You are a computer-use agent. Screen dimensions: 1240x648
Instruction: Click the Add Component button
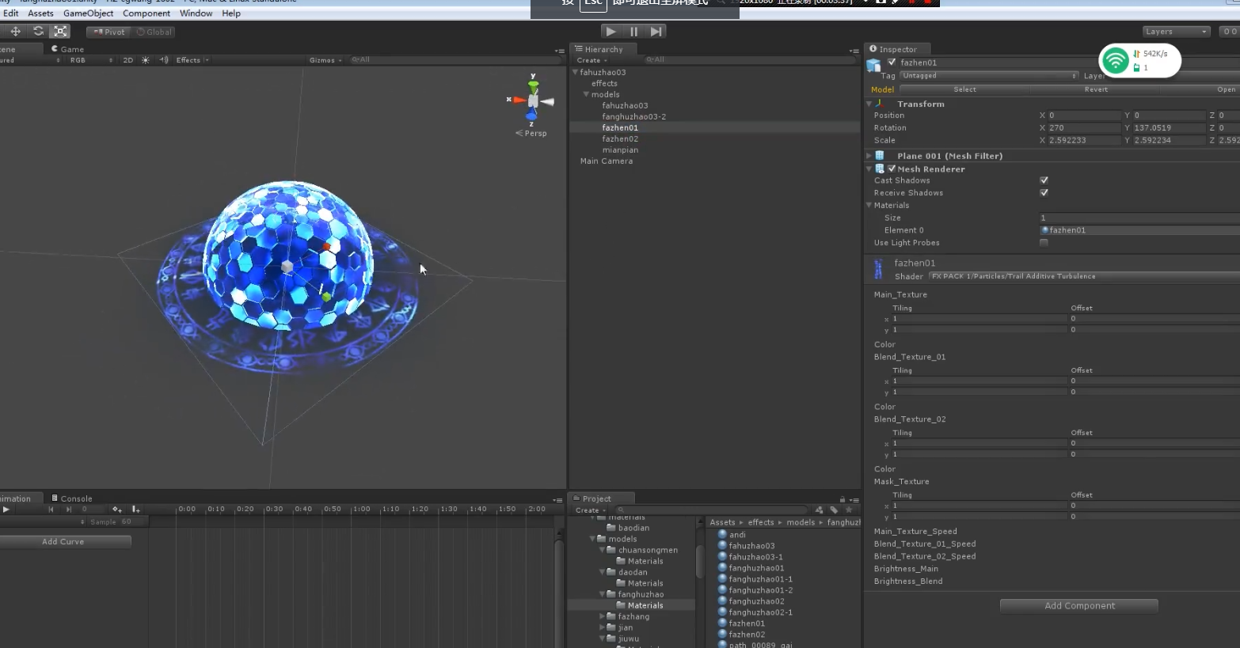tap(1079, 606)
